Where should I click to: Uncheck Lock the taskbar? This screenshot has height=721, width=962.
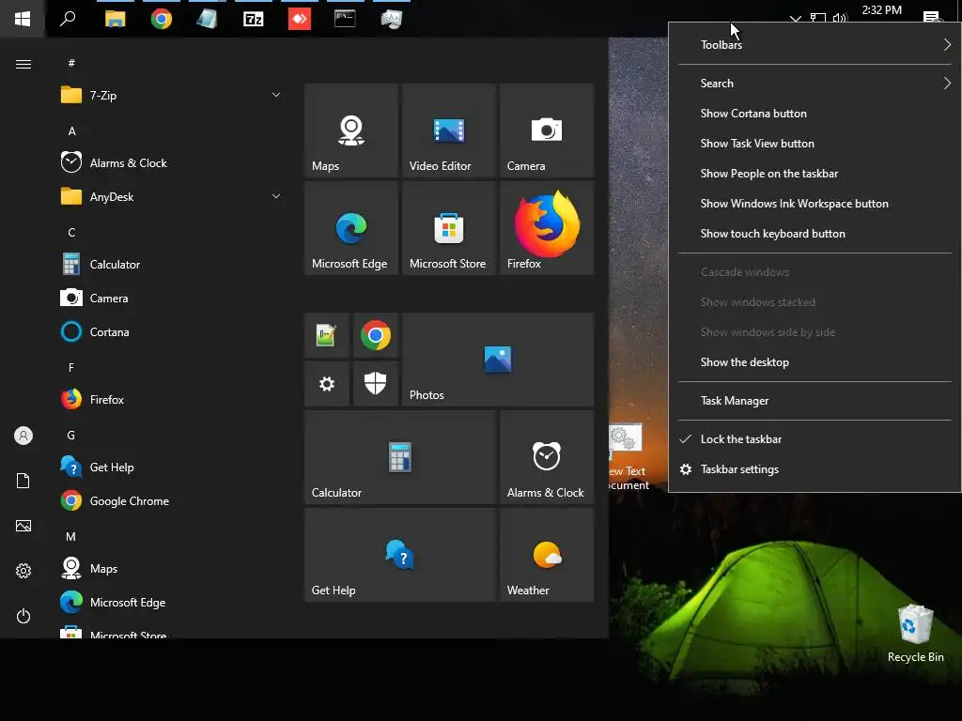pos(815,439)
